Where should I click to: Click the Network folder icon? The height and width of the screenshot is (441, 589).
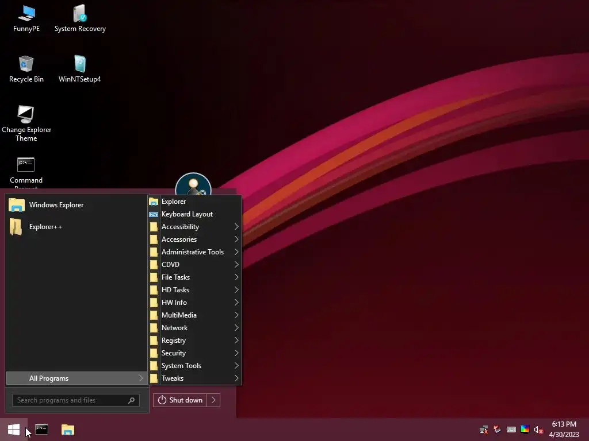154,328
